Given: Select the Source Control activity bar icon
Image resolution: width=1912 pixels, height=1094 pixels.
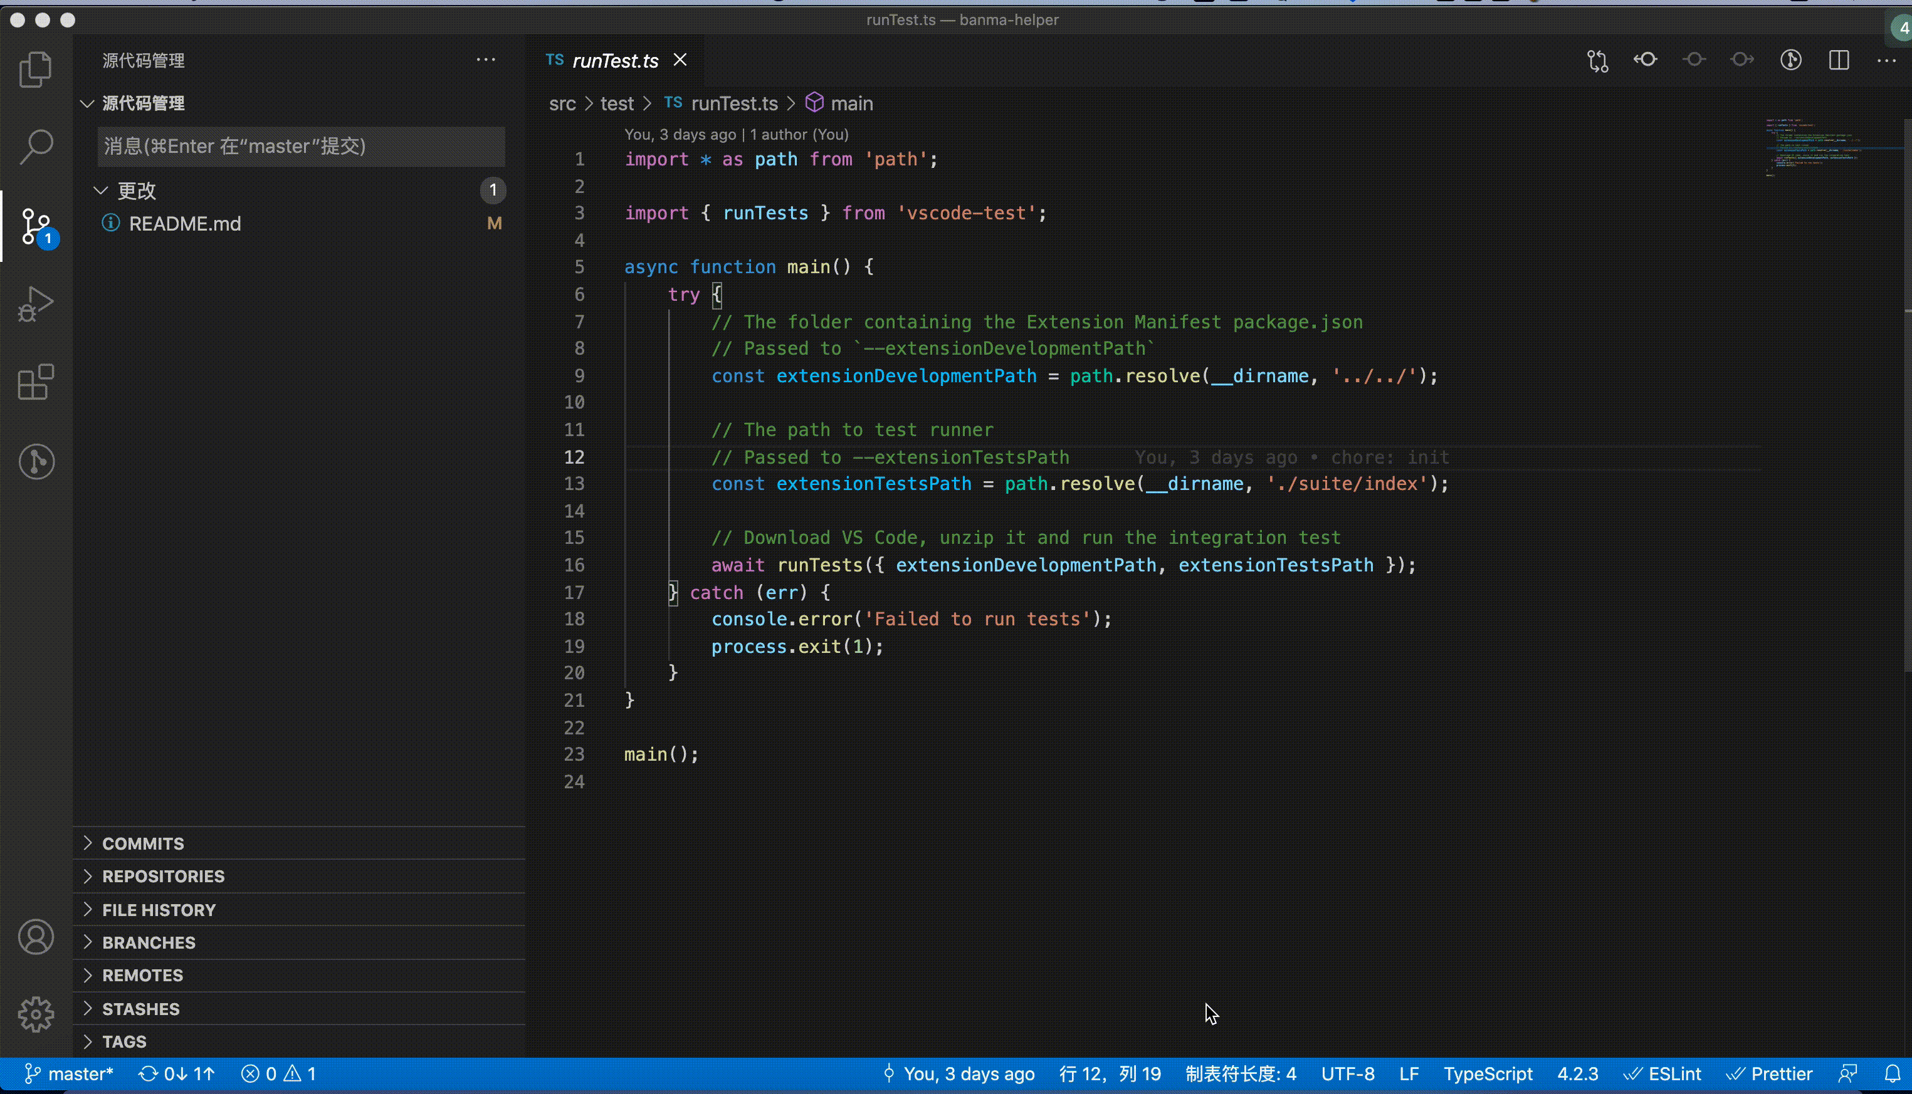Looking at the screenshot, I should tap(35, 226).
